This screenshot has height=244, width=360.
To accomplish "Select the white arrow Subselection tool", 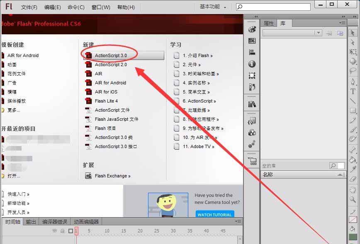I will [353, 42].
